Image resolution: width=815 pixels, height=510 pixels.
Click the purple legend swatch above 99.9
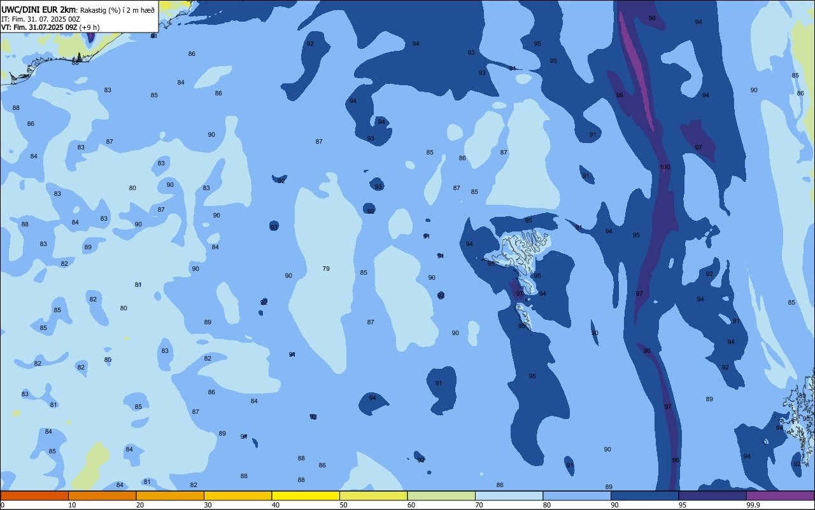pyautogui.click(x=781, y=495)
